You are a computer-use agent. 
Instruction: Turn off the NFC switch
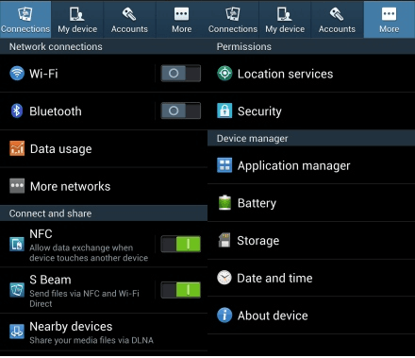181,244
